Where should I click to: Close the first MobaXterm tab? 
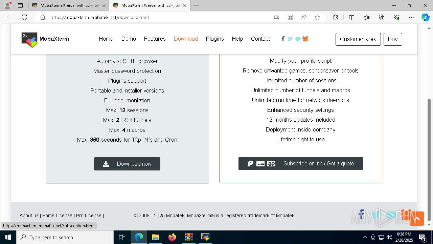click(104, 5)
